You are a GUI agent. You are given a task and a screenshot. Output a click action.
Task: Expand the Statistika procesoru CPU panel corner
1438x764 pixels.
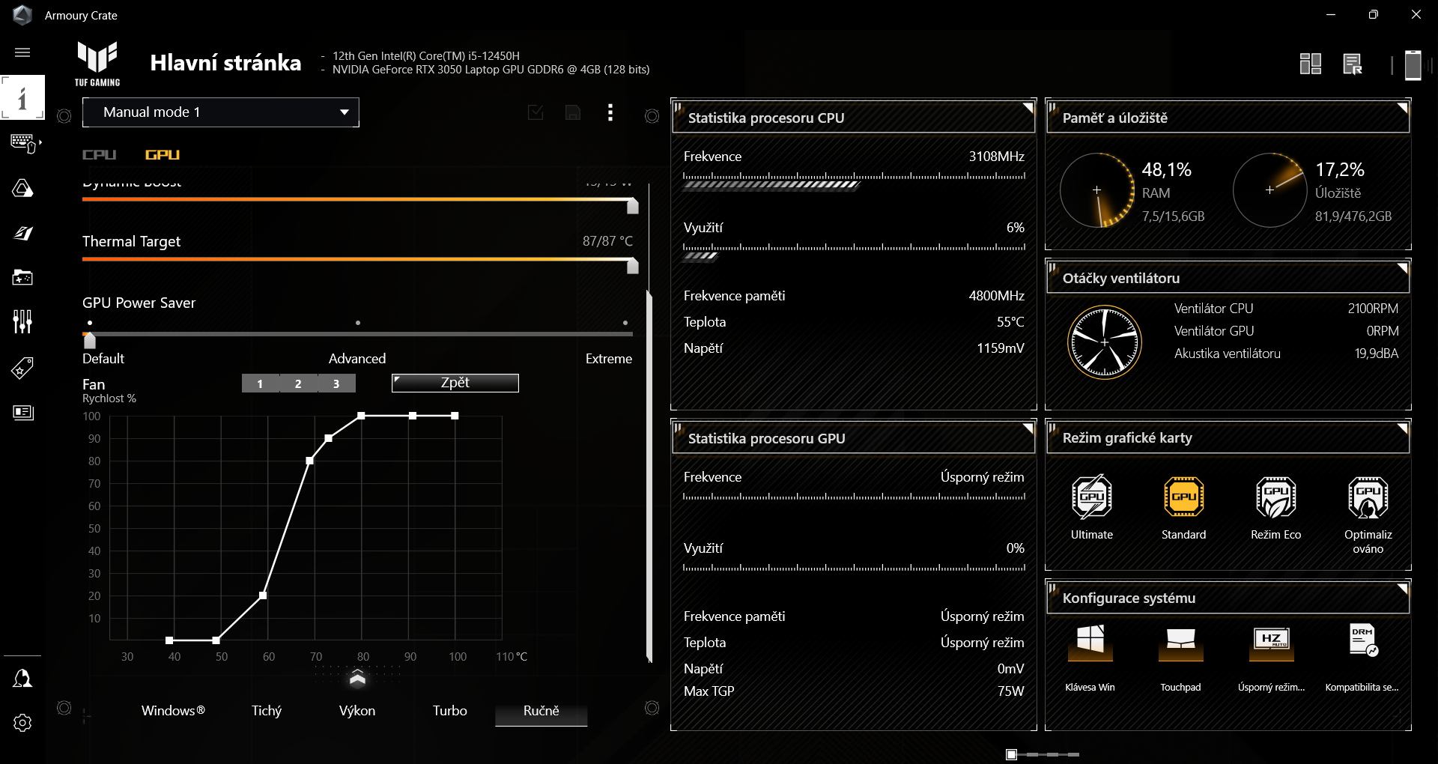1028,107
